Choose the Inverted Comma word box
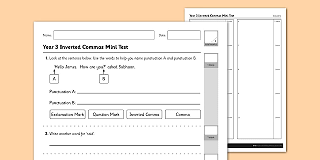 click(x=144, y=115)
